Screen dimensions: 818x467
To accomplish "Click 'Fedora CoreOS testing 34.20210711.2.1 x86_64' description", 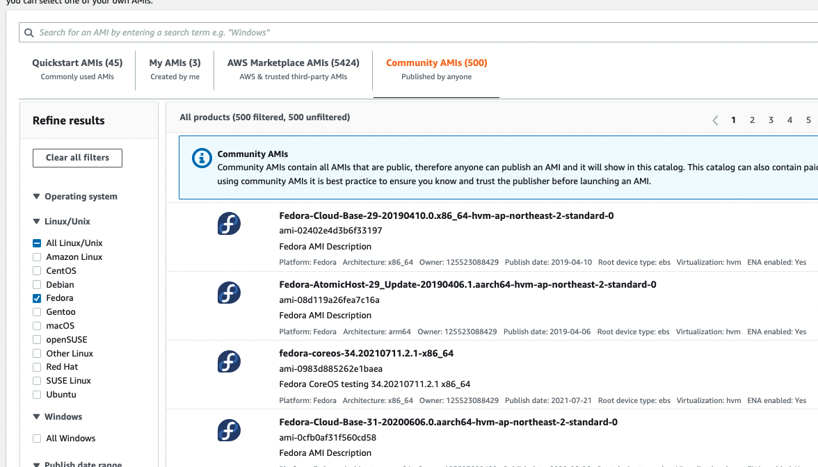I will (x=374, y=384).
